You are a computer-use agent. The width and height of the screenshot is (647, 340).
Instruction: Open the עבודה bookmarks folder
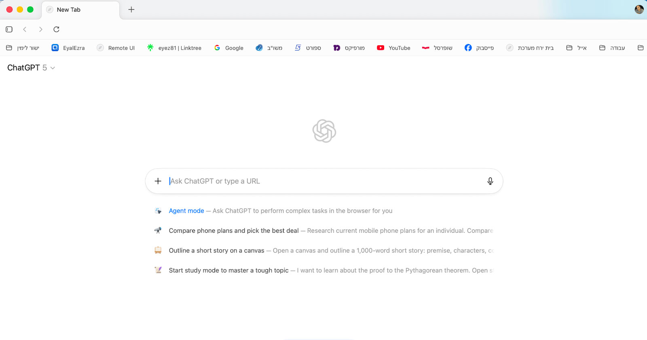click(x=612, y=48)
